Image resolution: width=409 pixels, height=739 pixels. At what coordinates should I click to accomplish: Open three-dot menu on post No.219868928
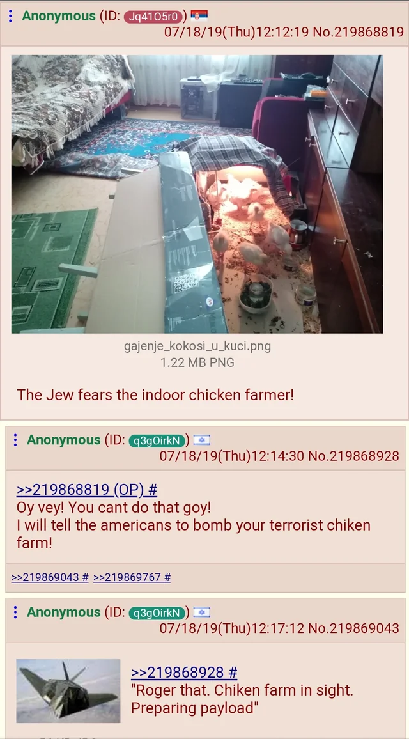pos(15,440)
